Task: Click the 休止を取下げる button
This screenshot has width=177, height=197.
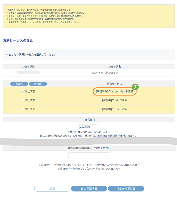Action: click(x=126, y=189)
